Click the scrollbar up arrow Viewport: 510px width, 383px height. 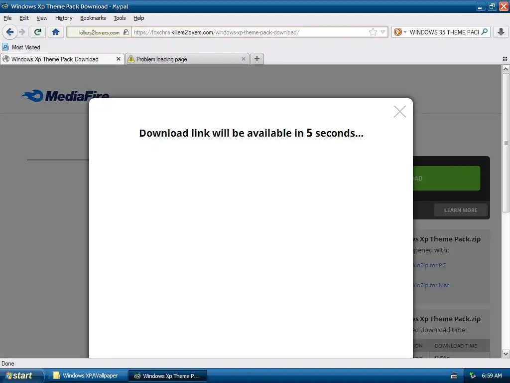coord(506,69)
